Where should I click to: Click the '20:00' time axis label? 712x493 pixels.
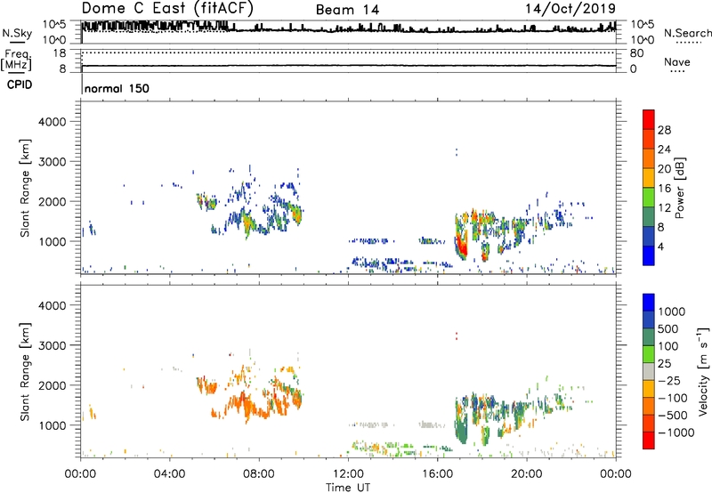pos(527,474)
